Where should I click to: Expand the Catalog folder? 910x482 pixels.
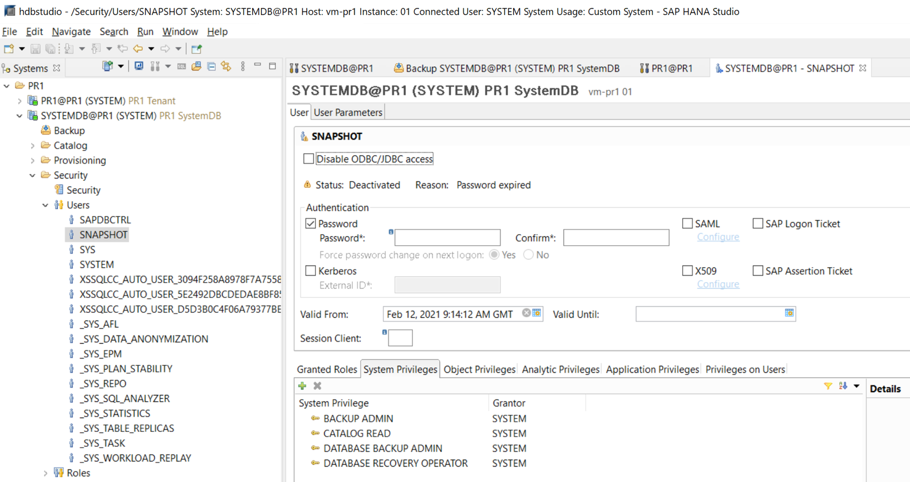[33, 146]
